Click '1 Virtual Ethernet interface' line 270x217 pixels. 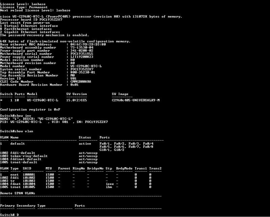click(29, 26)
